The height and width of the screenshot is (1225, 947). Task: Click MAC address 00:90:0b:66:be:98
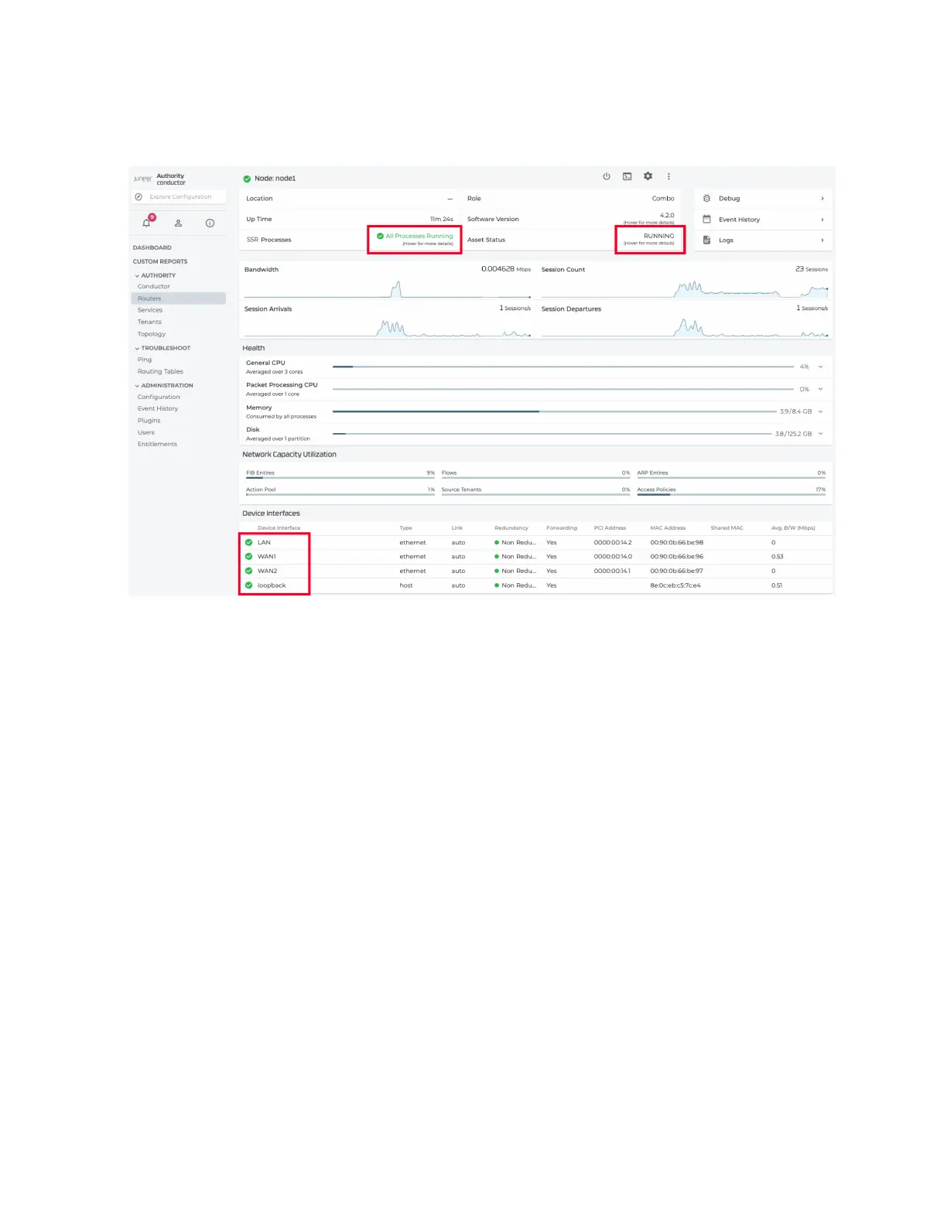click(x=676, y=542)
